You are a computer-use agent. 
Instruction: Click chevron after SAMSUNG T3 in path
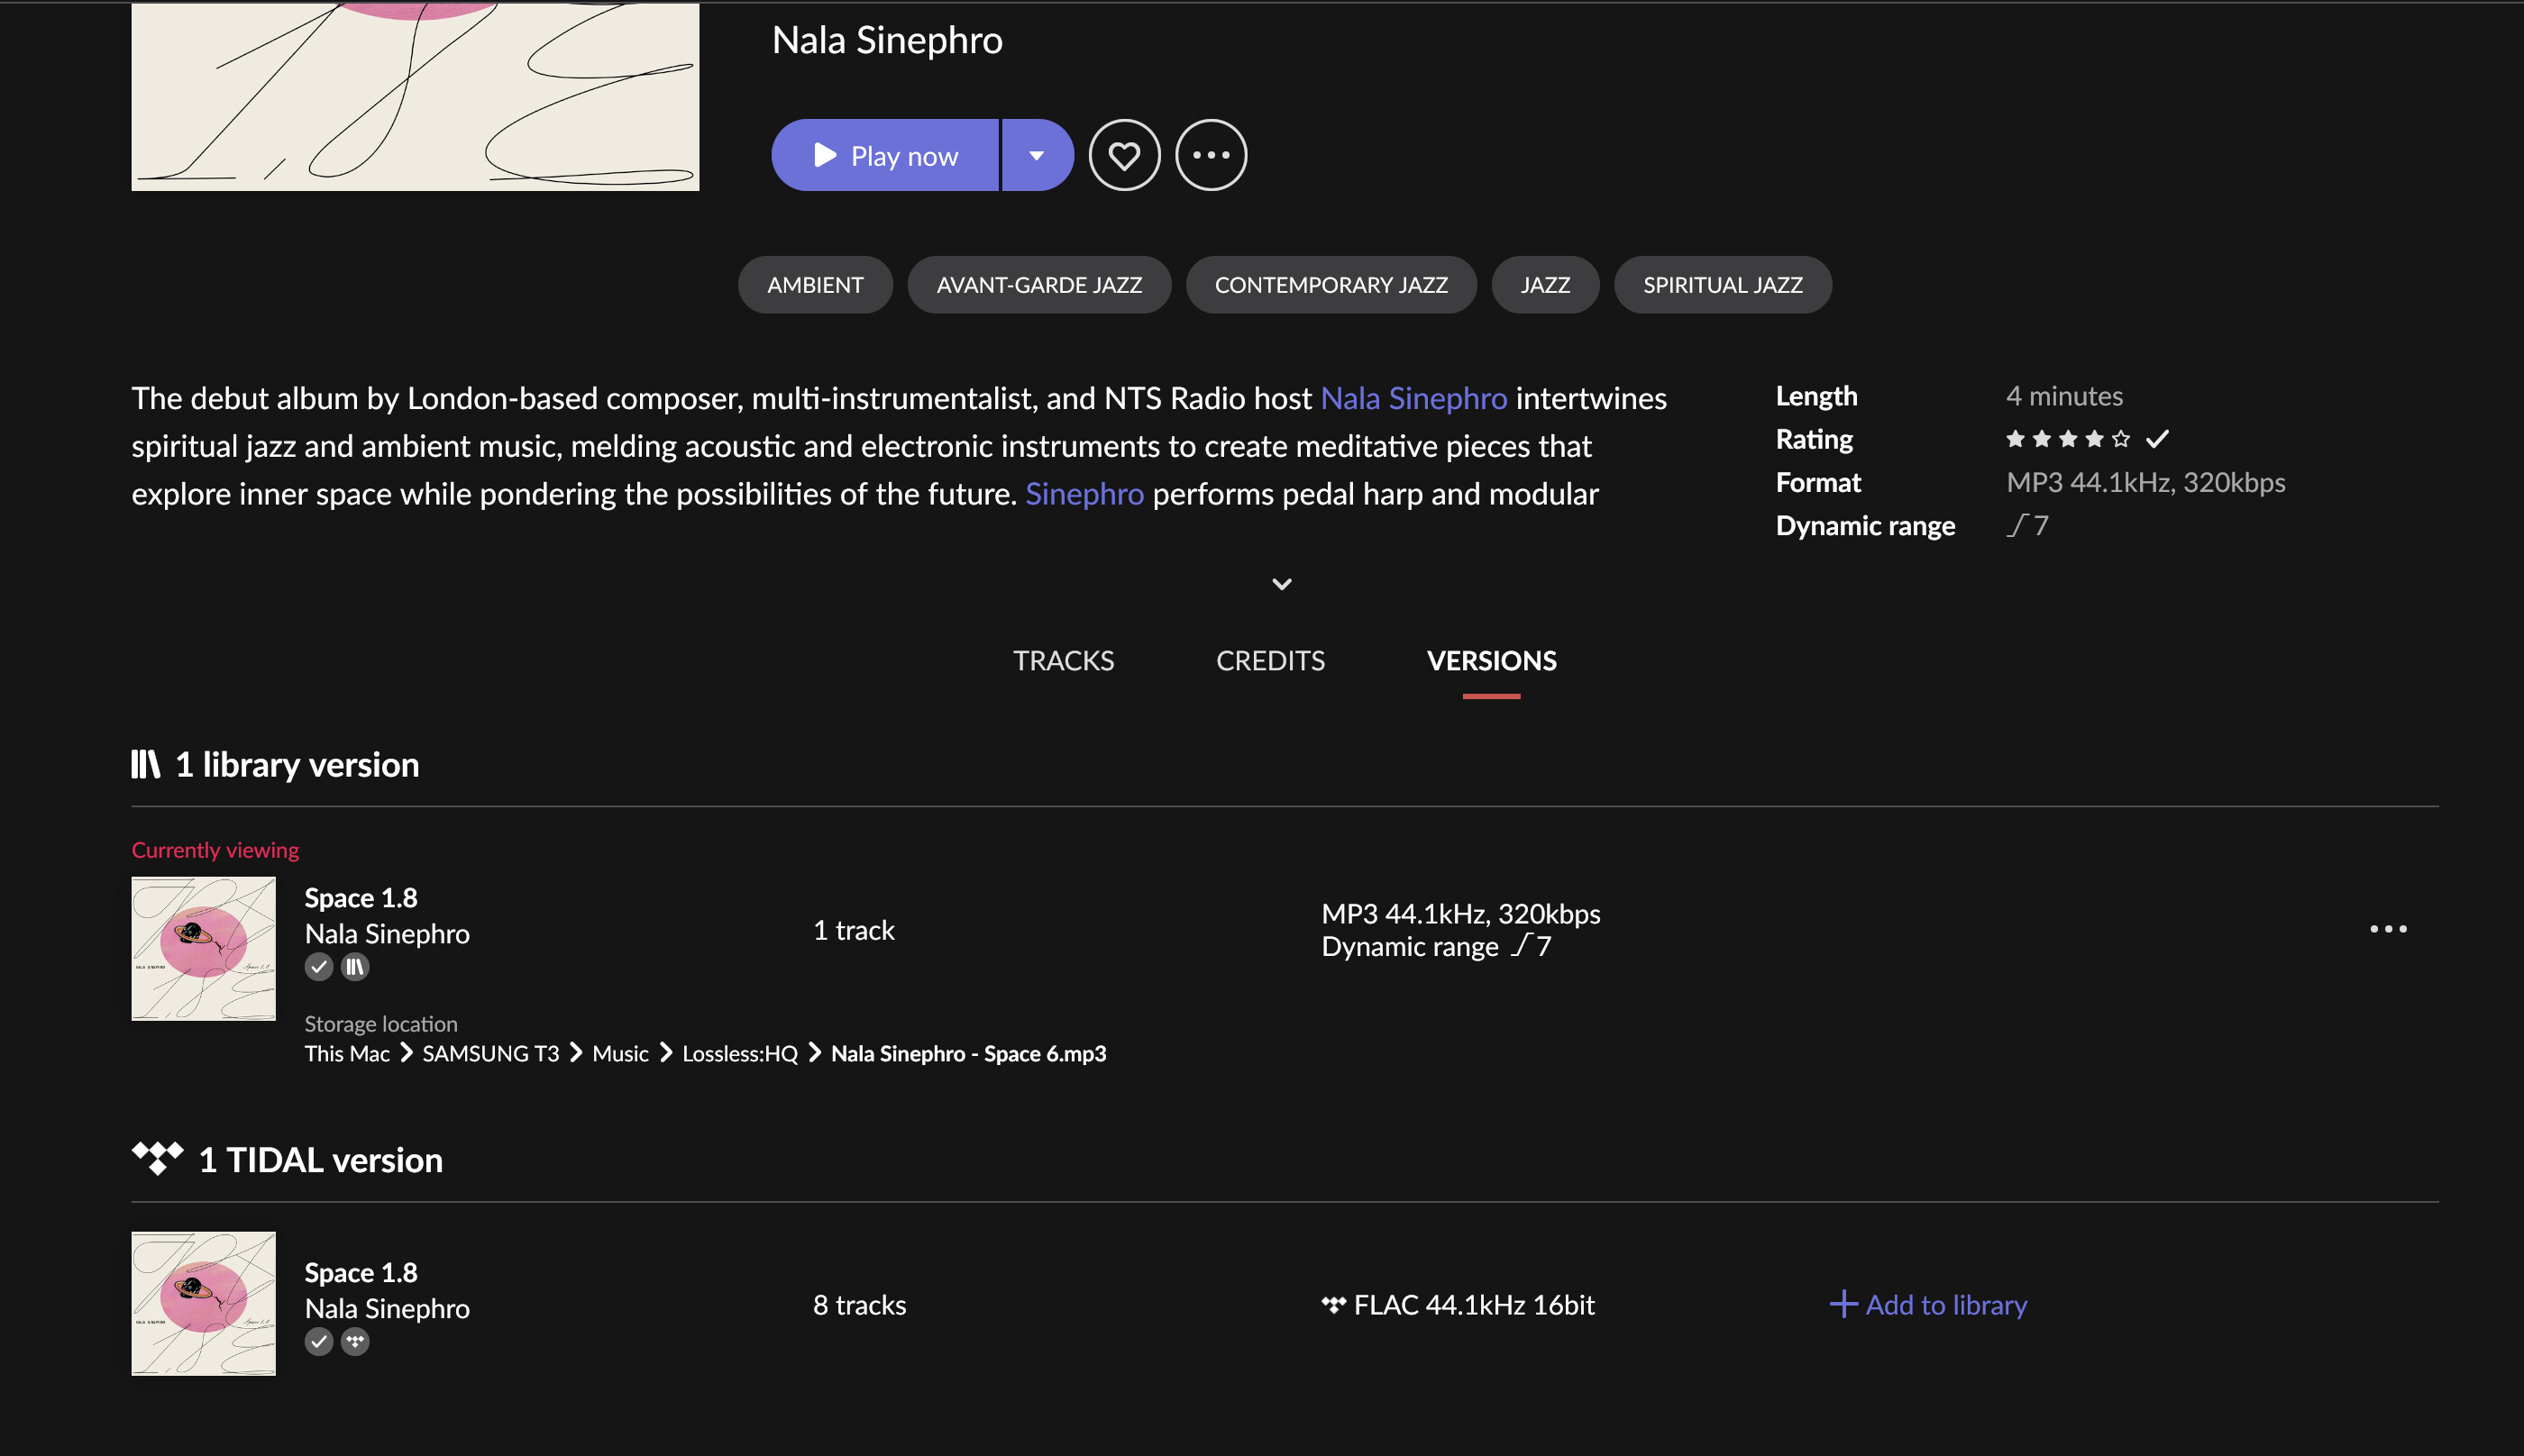tap(576, 1052)
